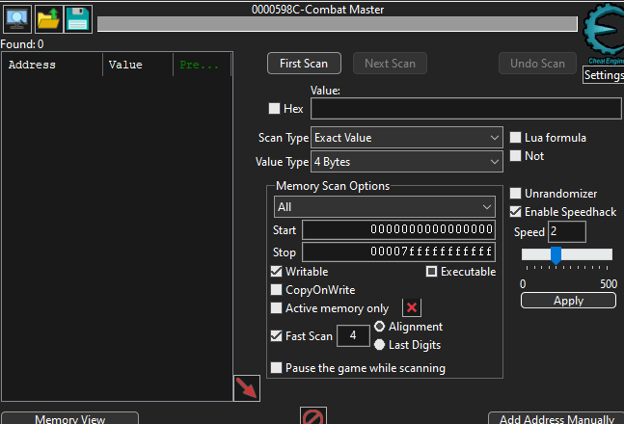Start a First Scan
624x424 pixels.
tap(304, 64)
